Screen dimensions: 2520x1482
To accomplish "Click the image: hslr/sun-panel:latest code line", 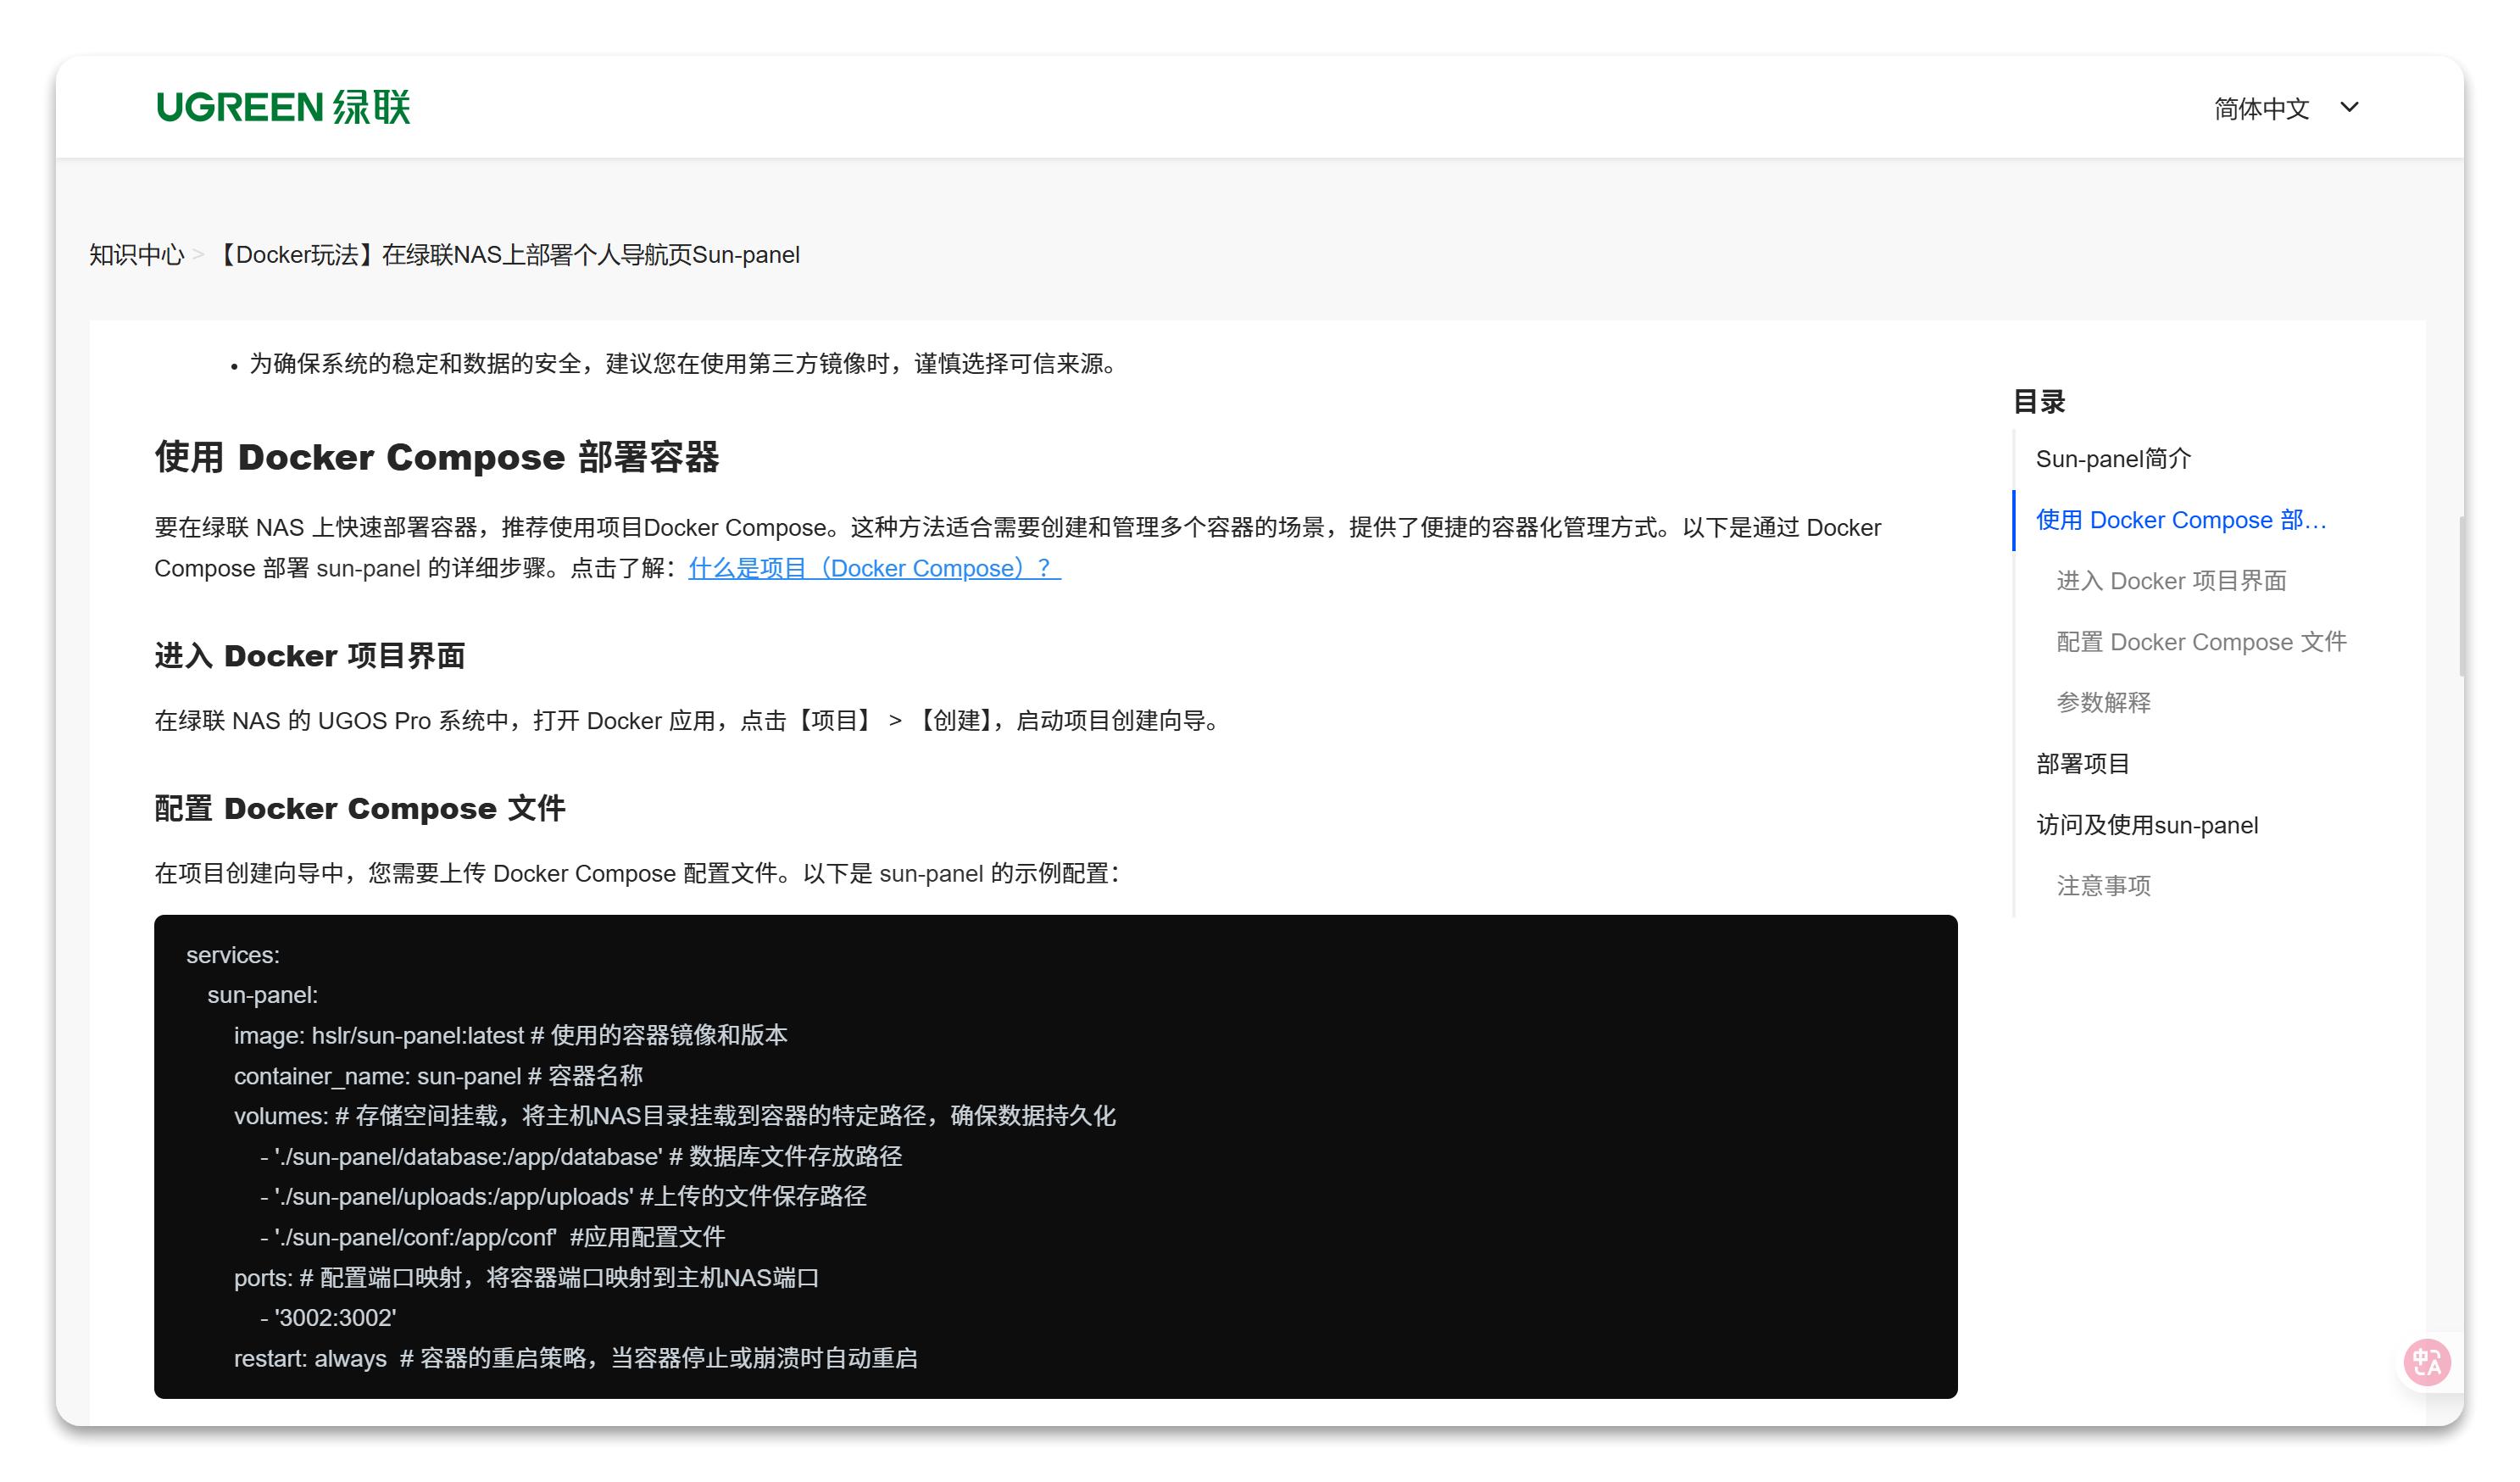I will (x=510, y=1035).
